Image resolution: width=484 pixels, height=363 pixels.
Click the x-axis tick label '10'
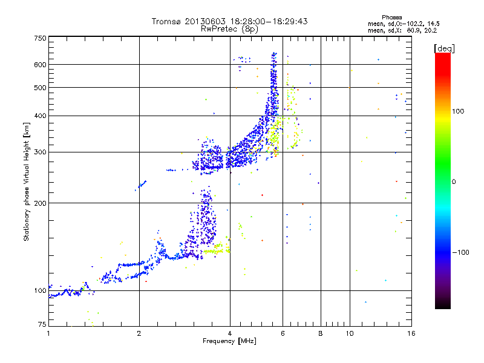pyautogui.click(x=350, y=333)
